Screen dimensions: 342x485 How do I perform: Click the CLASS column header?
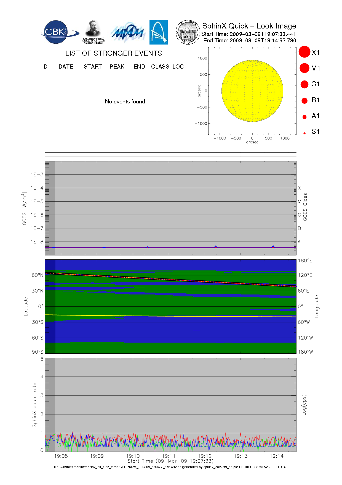tap(160, 67)
